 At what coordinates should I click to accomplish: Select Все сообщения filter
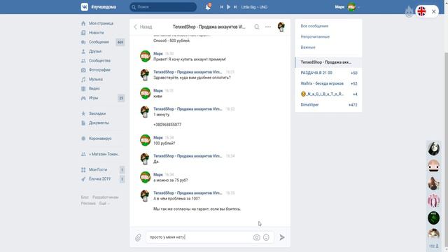(x=314, y=26)
